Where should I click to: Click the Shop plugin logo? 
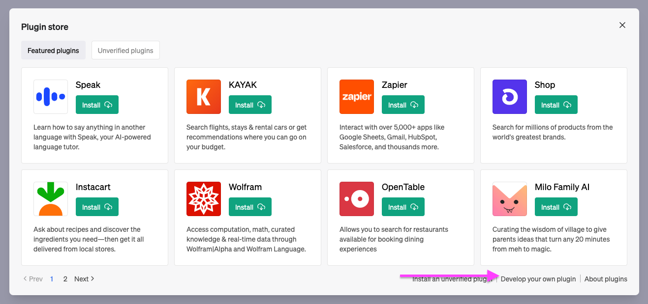point(510,97)
